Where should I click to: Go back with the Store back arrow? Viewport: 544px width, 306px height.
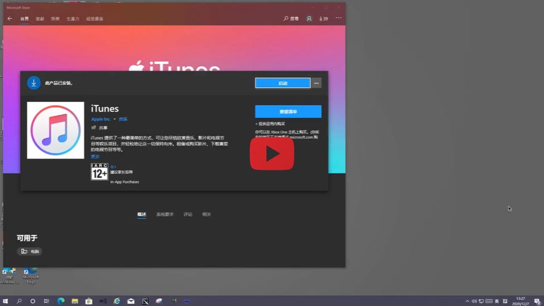click(10, 19)
